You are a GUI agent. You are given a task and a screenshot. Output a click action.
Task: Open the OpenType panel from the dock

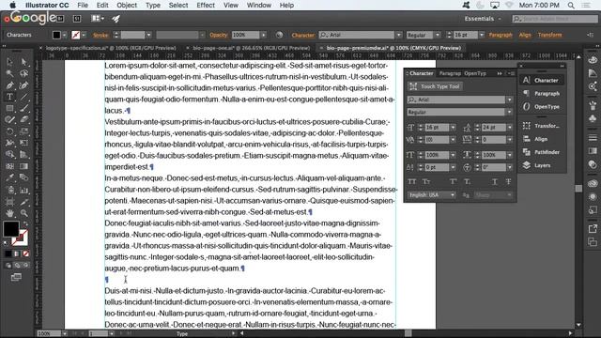(541, 106)
